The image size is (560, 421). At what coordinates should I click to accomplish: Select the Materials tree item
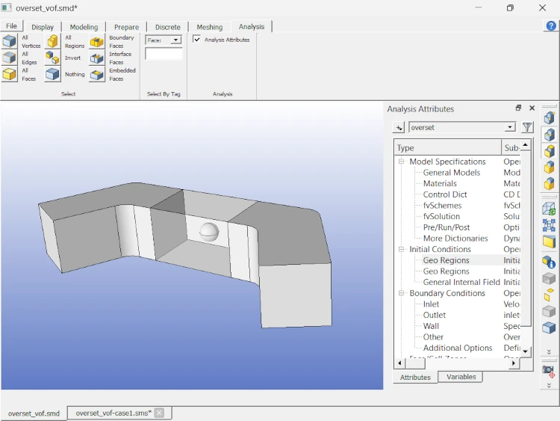440,183
